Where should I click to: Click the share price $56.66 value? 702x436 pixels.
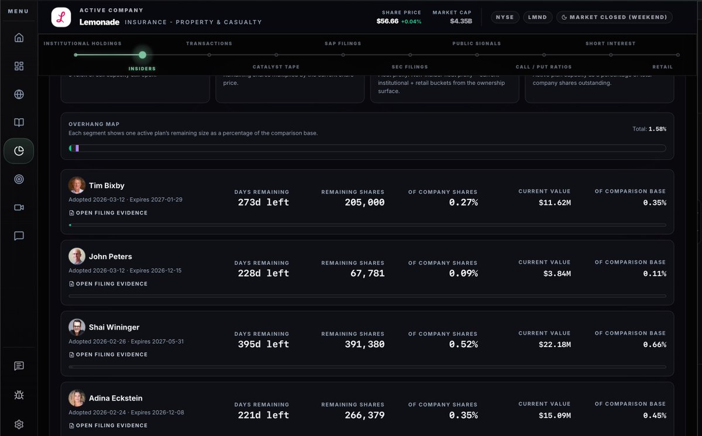(387, 21)
